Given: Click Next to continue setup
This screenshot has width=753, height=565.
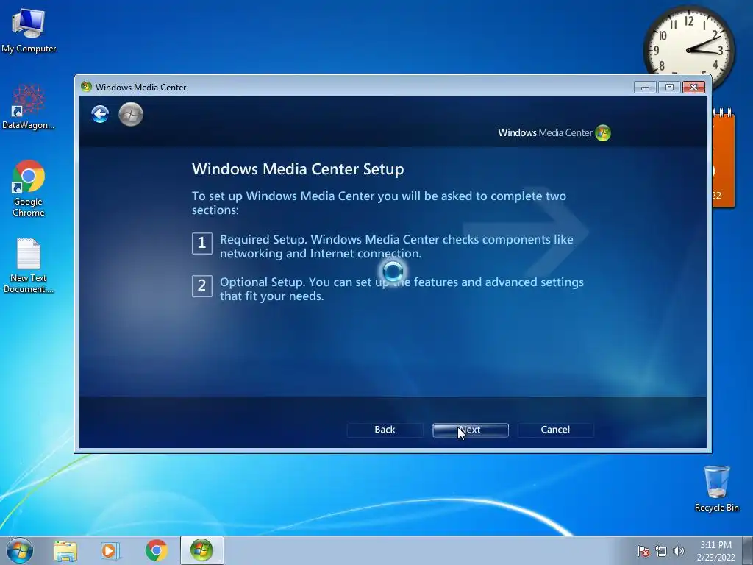Looking at the screenshot, I should click(x=470, y=430).
